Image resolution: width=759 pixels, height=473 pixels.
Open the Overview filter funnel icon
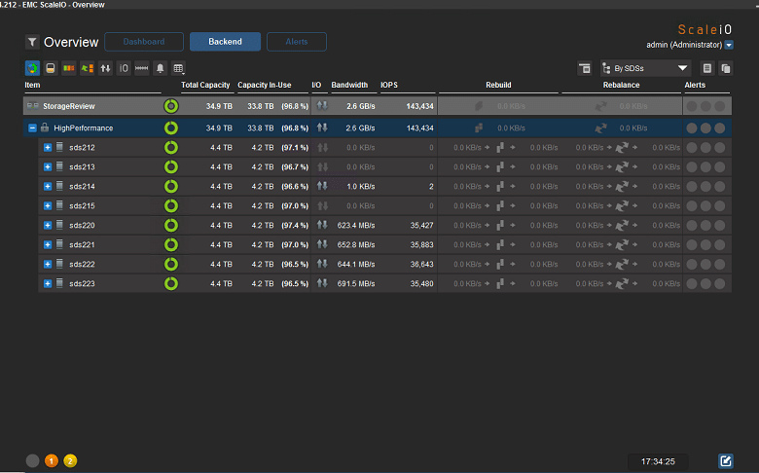pos(32,42)
